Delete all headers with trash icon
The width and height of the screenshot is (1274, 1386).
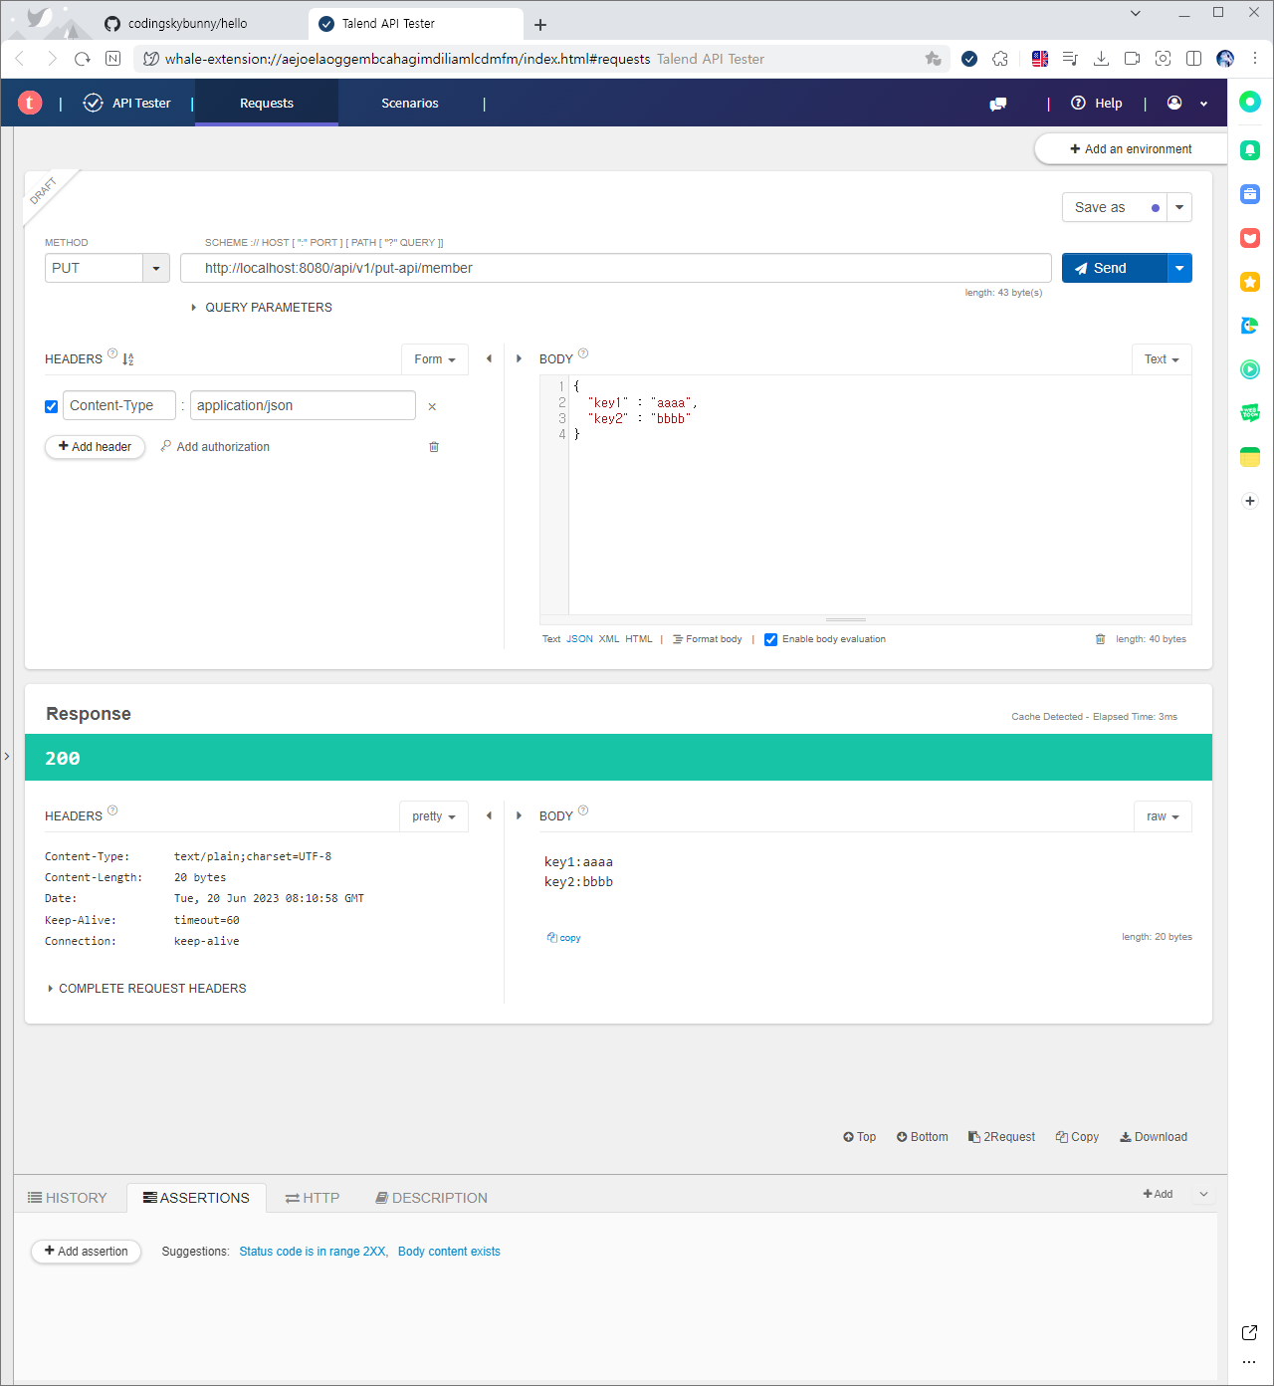(434, 447)
